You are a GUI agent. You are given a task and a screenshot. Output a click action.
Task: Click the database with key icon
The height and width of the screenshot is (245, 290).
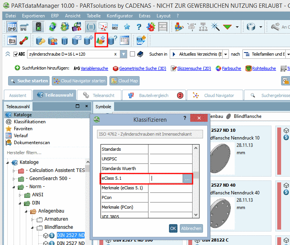(40, 41)
